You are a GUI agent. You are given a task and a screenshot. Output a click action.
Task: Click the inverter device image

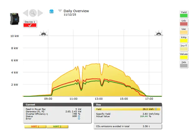point(15,19)
